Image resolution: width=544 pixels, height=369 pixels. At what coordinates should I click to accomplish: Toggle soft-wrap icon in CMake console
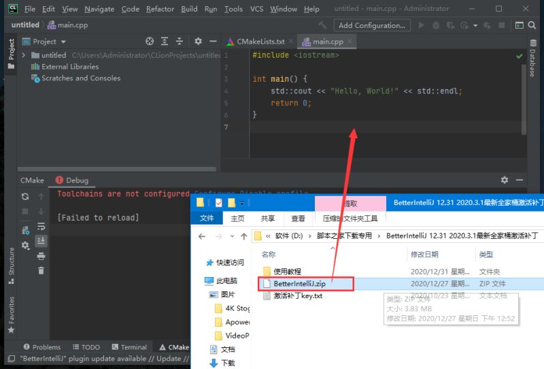tap(41, 226)
